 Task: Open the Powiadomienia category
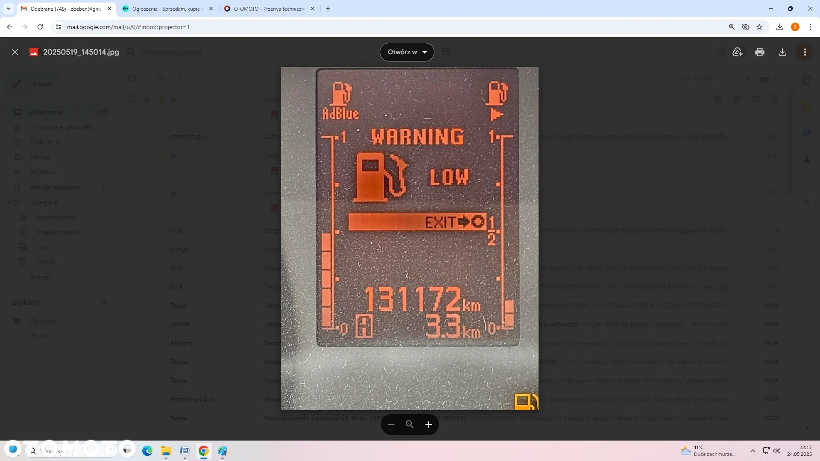click(59, 232)
